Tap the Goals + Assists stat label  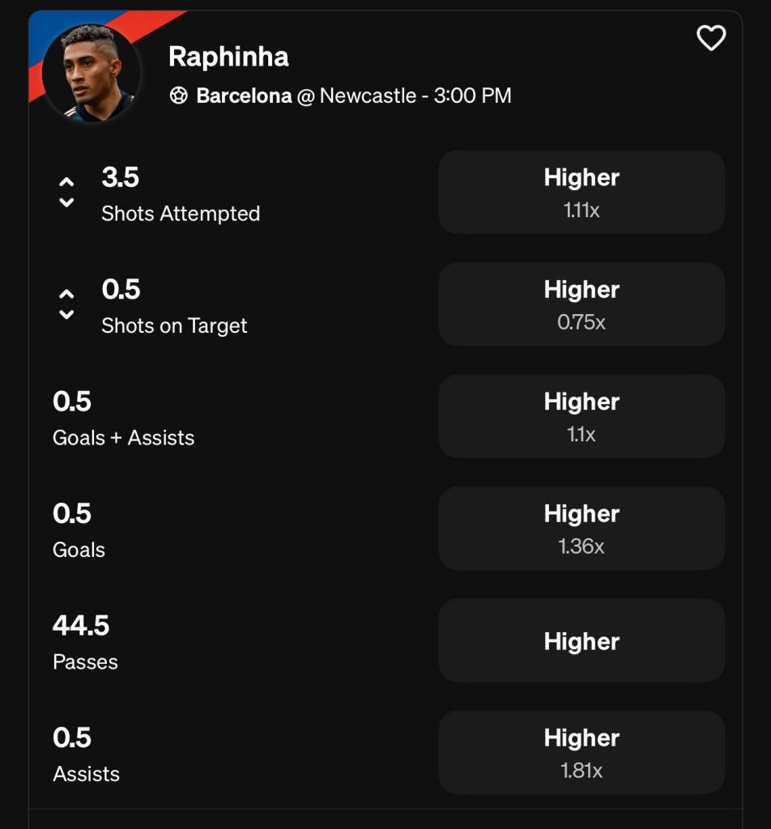pyautogui.click(x=124, y=438)
